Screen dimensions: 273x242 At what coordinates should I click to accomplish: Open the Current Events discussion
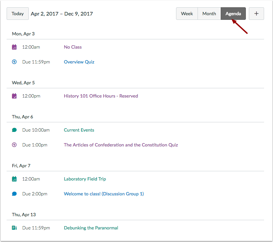point(79,130)
